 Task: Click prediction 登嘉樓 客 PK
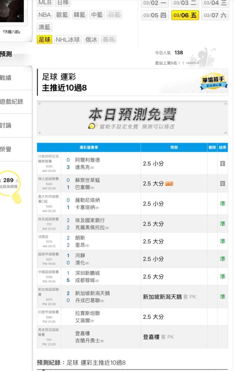[159, 337]
